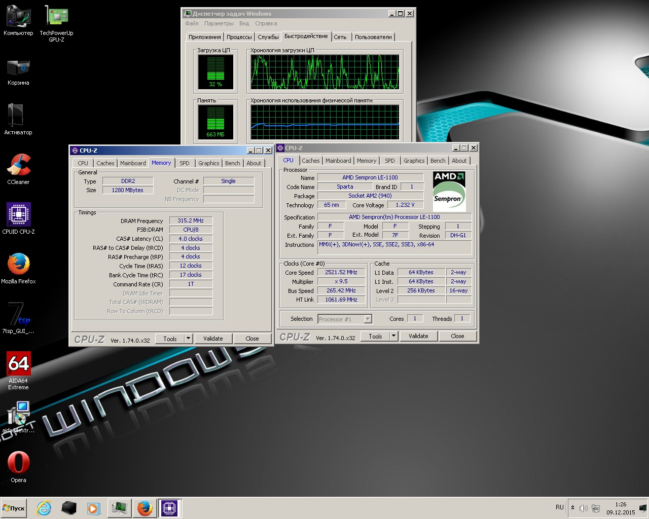Click the network tray icon
Viewport: 649px width, 519px height.
(x=596, y=508)
